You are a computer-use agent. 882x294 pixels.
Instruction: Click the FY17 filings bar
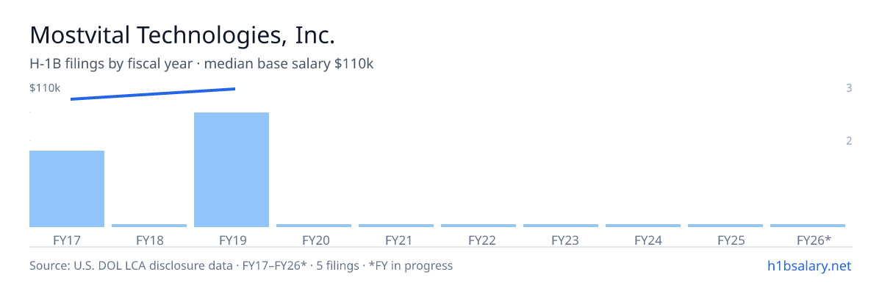67,189
